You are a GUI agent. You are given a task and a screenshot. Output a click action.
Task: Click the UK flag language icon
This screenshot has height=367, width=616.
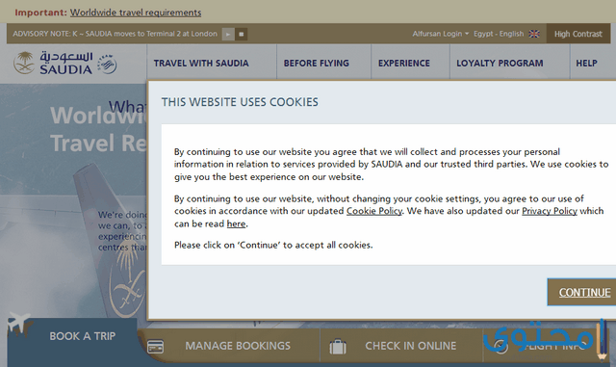click(x=534, y=34)
